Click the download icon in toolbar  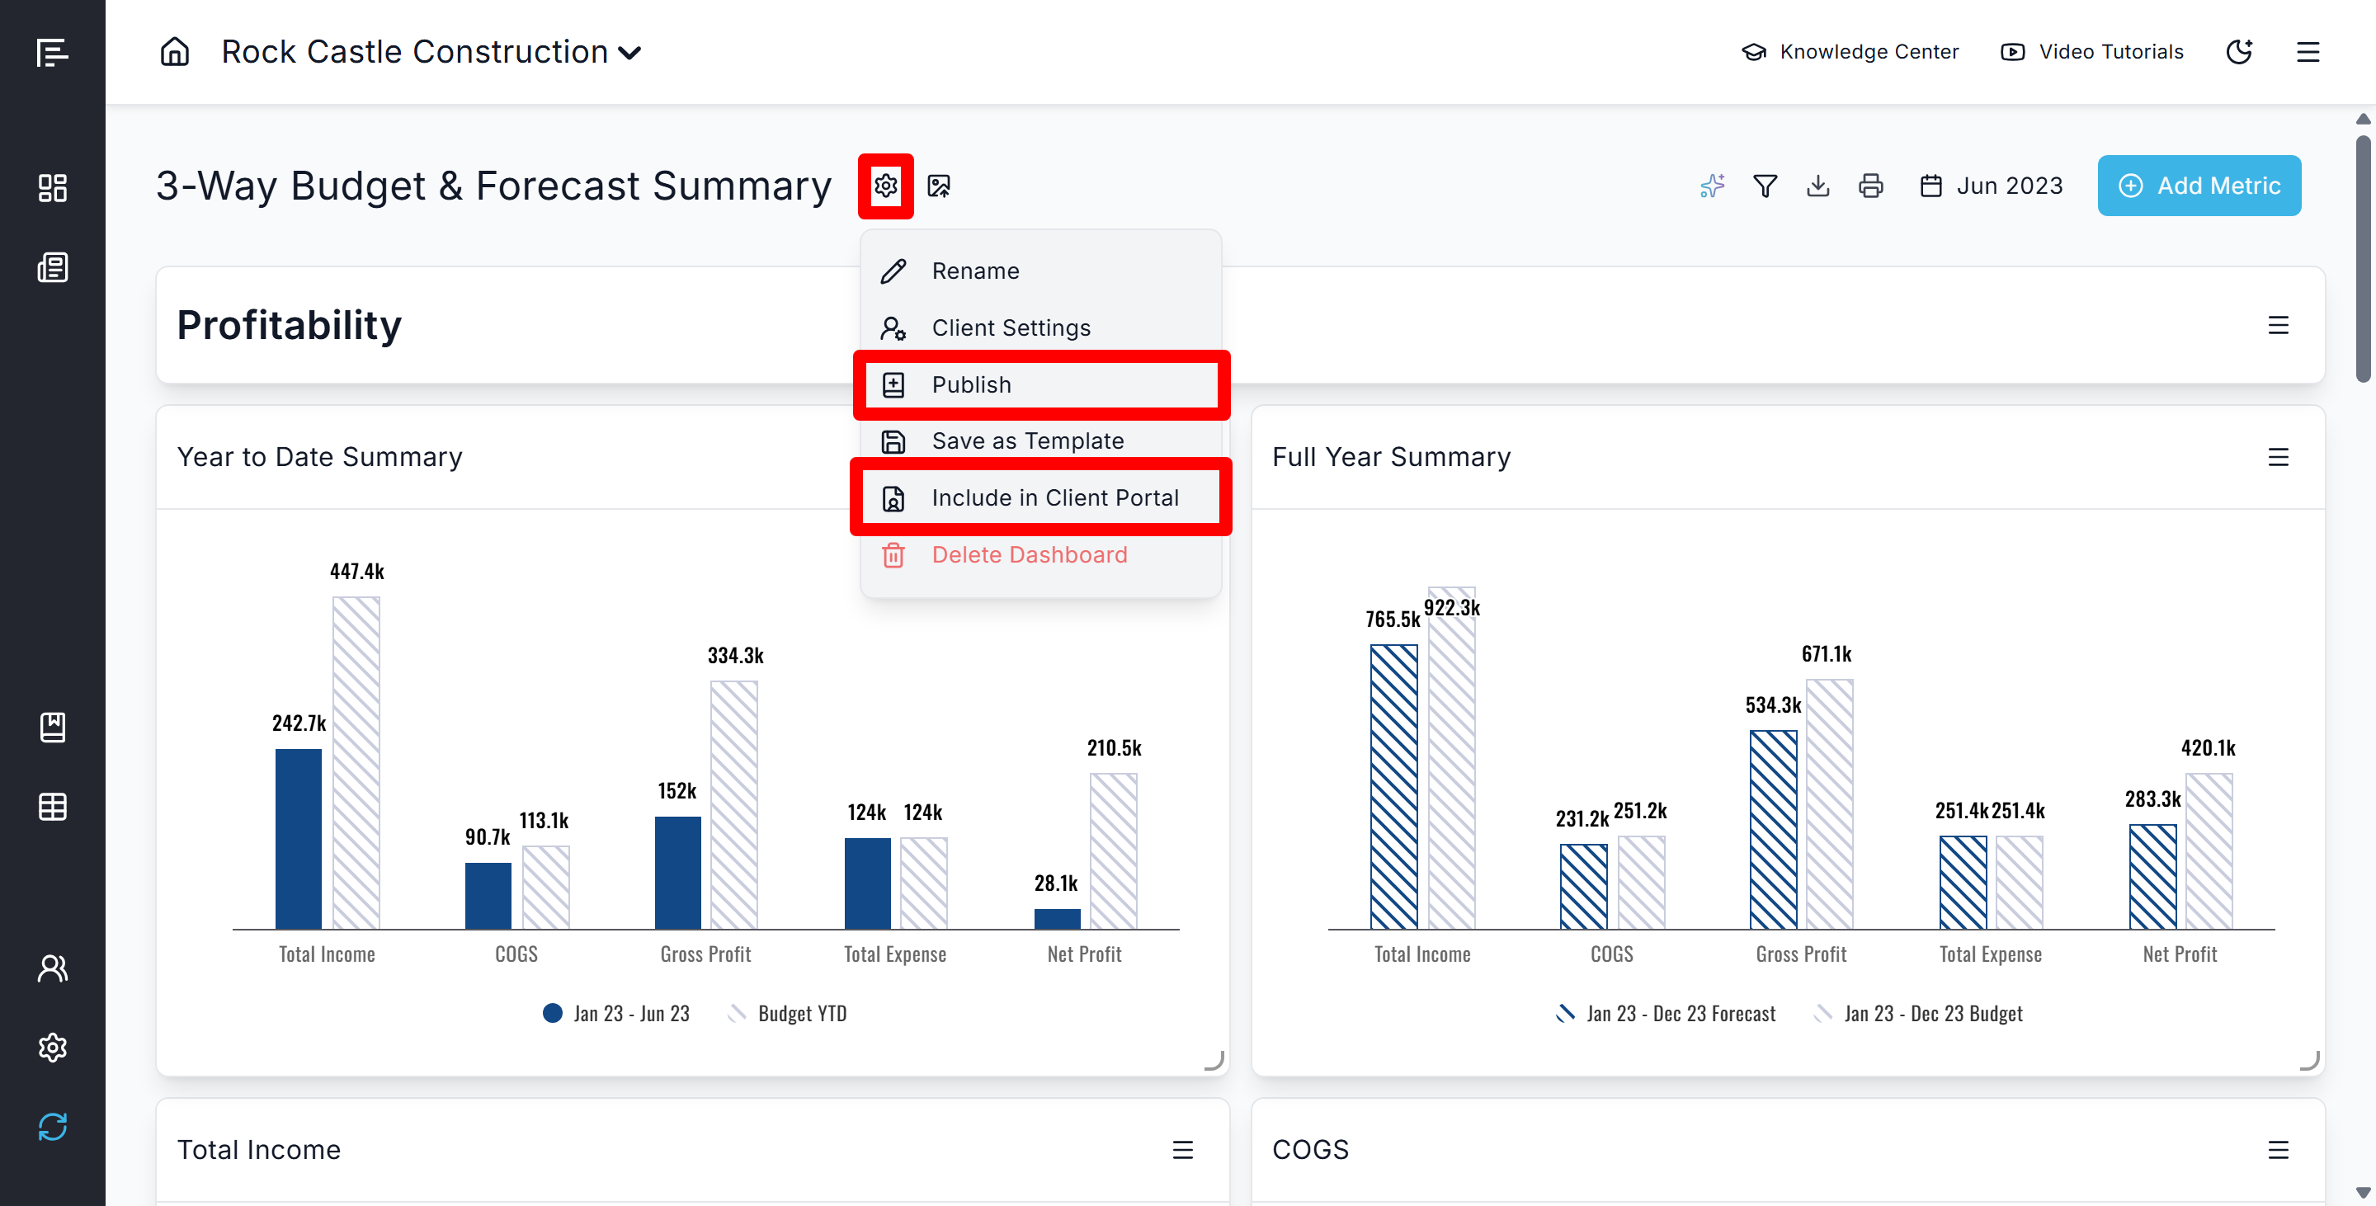coord(1818,186)
